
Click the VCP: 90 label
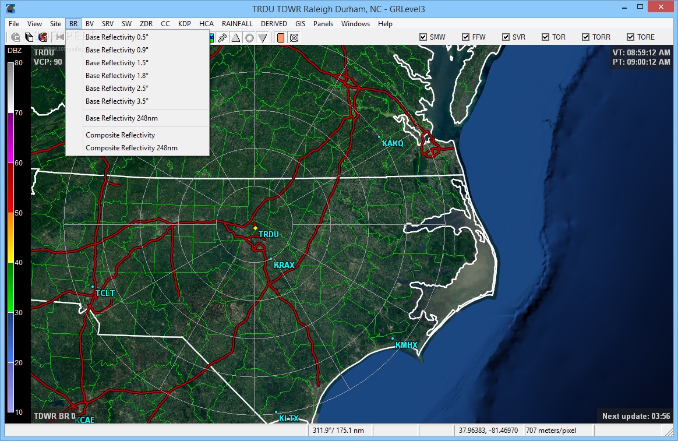48,62
